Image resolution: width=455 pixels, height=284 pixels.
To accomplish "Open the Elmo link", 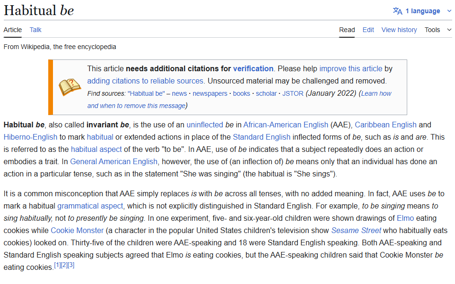I will tap(405, 218).
